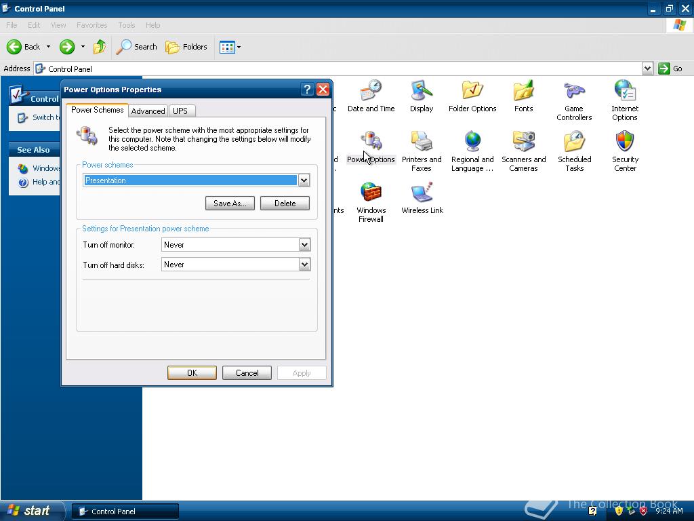Open the Favorites menu
Screen dimensions: 694x521
coord(92,25)
